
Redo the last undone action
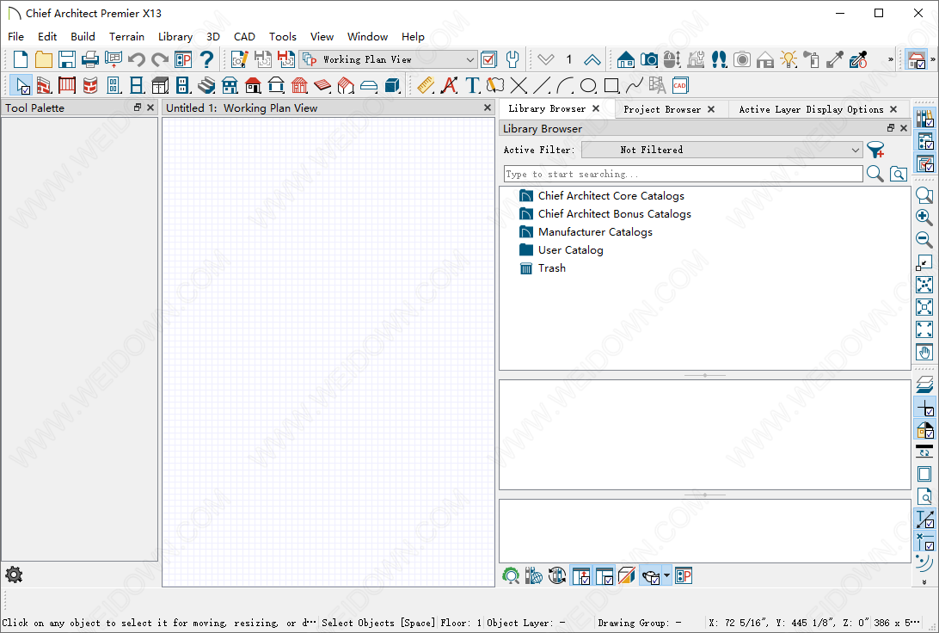[160, 59]
